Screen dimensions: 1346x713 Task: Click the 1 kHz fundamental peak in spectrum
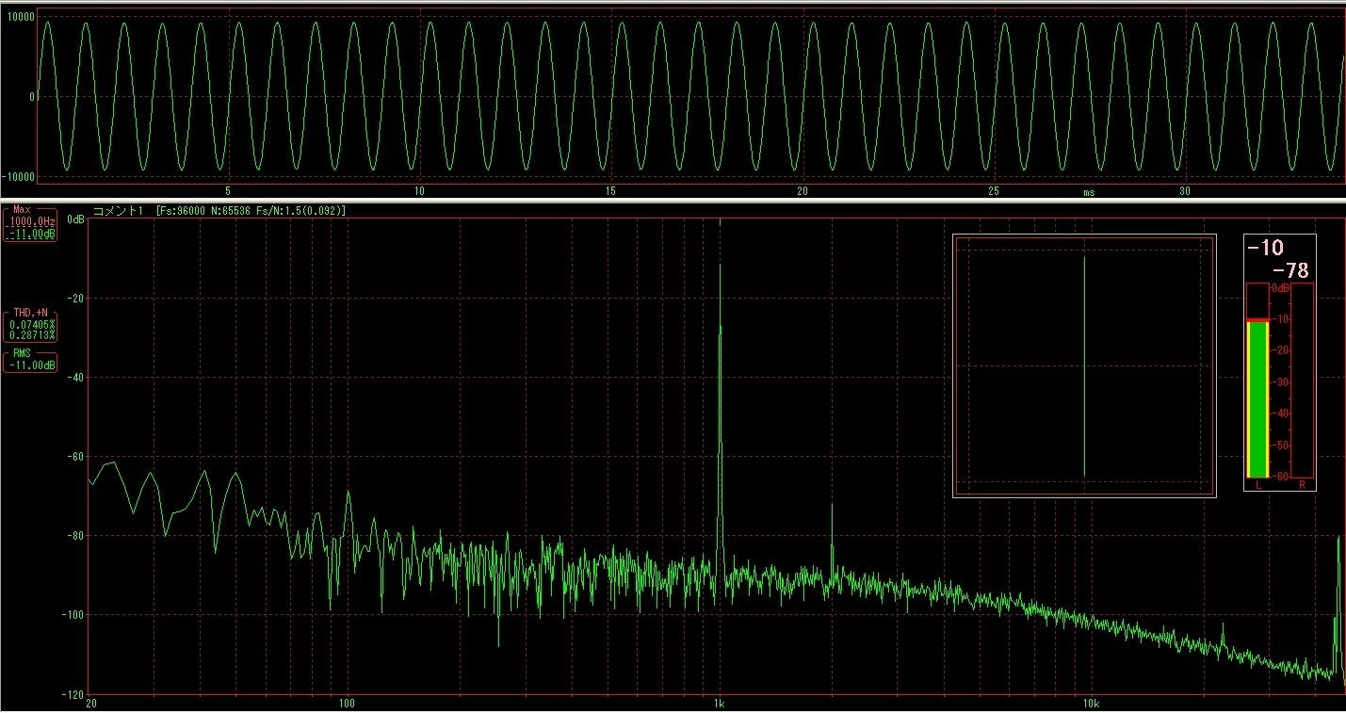tap(721, 266)
